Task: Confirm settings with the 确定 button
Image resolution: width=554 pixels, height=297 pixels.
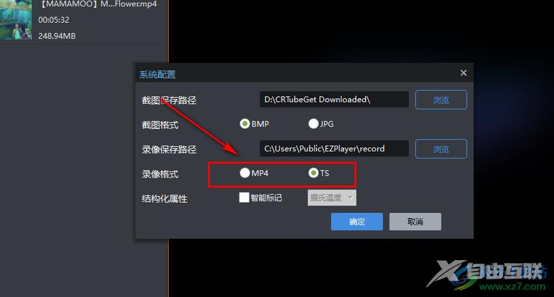Action: 357,221
